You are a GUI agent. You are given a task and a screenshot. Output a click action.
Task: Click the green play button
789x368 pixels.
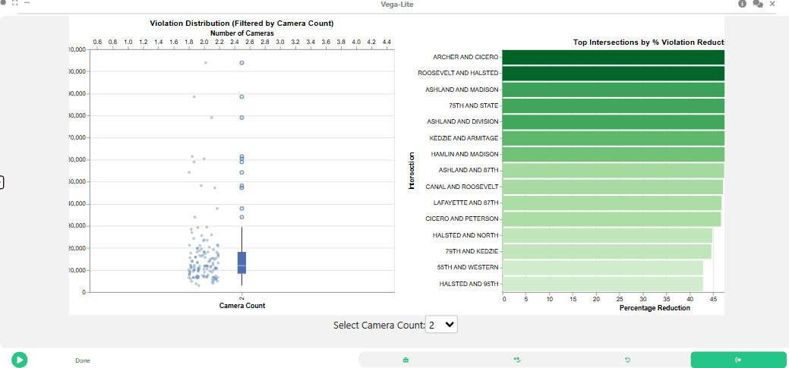point(20,360)
